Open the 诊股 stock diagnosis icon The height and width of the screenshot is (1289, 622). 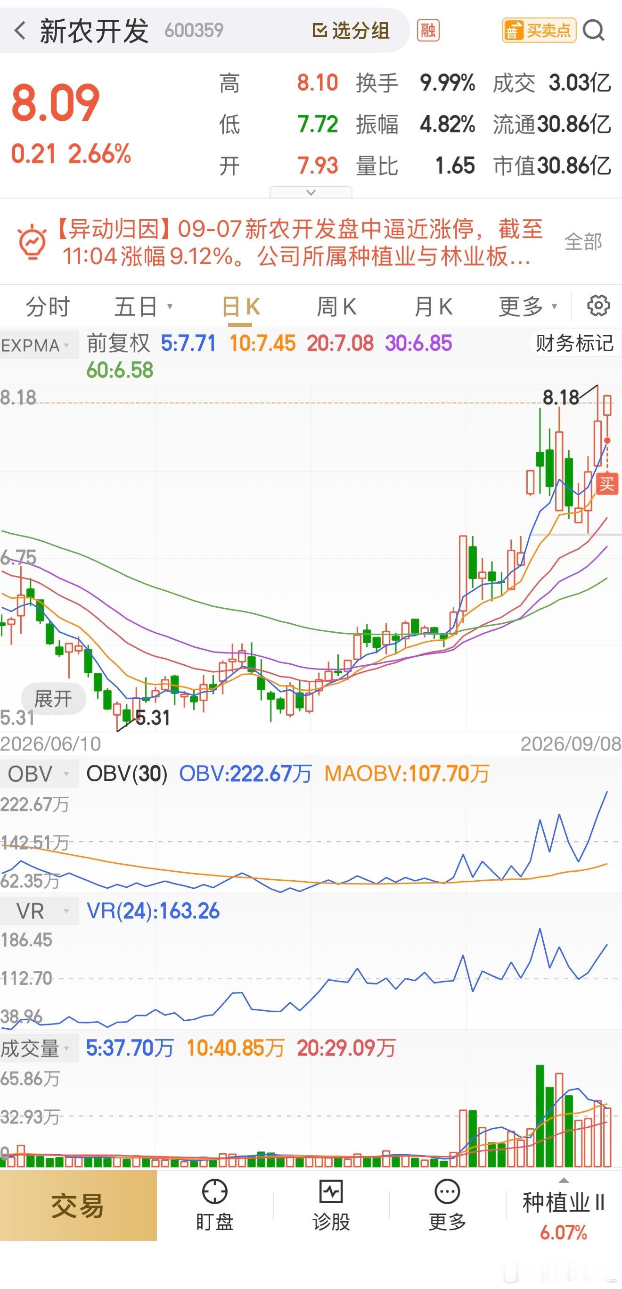pos(331,1205)
